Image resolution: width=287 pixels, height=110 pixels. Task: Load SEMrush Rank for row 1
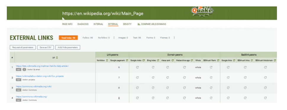(x=211, y=67)
